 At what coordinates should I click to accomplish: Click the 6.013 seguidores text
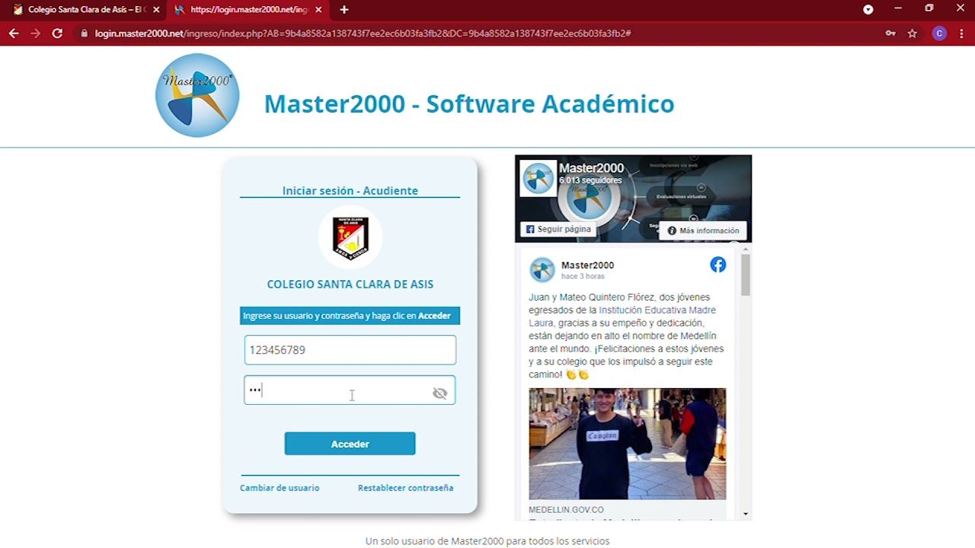(590, 180)
